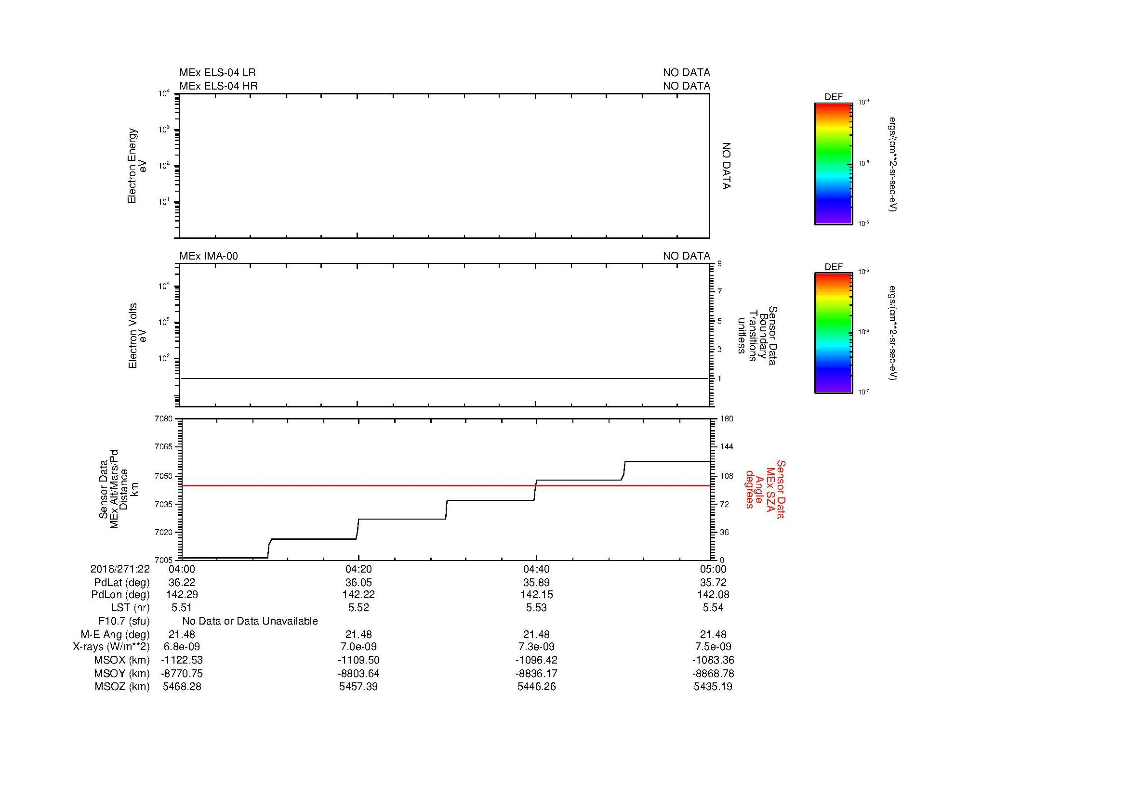1127x796 pixels.
Task: Click the MSOY value '-8836.17'
Action: (x=536, y=673)
